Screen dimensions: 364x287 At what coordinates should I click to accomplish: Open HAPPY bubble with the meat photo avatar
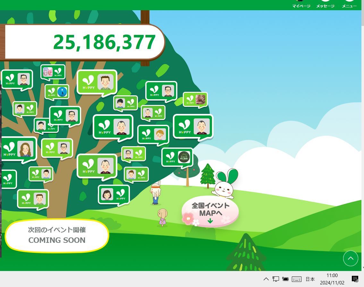(195, 100)
